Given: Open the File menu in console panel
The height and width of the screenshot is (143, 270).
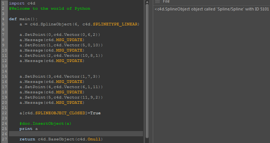Looking at the screenshot, I should 166,1.
